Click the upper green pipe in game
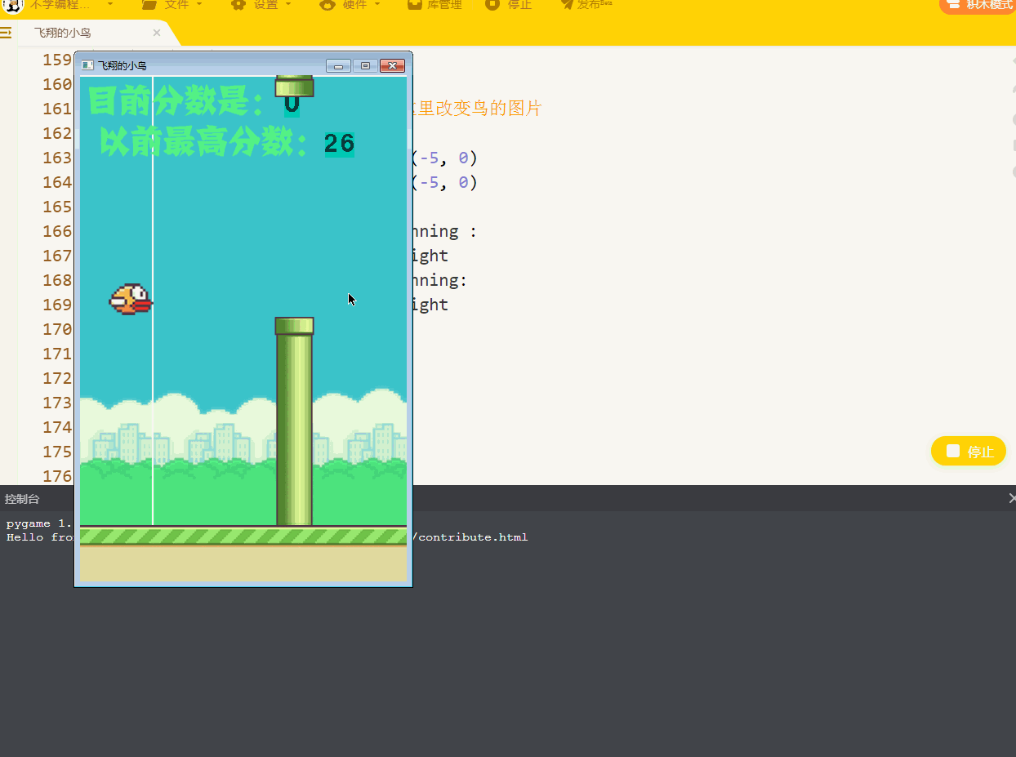The height and width of the screenshot is (757, 1016). [x=294, y=86]
